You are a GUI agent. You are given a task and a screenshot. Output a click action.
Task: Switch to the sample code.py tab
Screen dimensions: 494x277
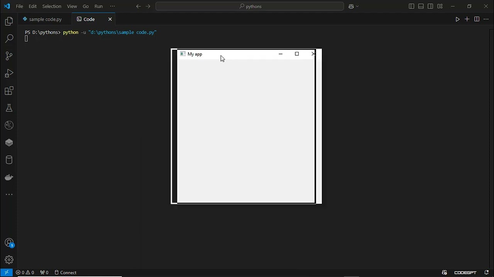(x=45, y=19)
